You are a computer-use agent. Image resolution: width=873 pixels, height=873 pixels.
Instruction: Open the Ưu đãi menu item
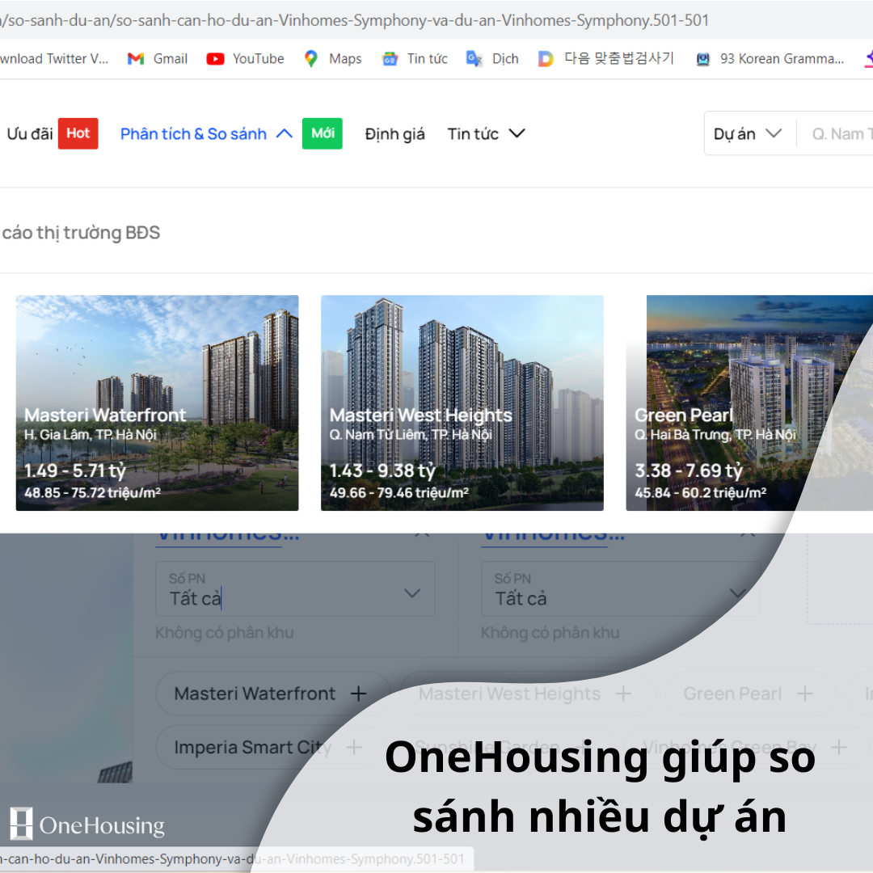(x=30, y=133)
